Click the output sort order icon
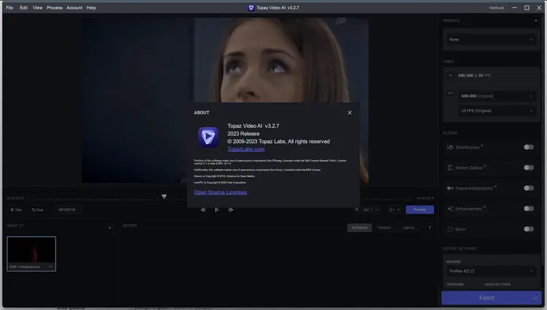Image resolution: width=547 pixels, height=310 pixels. pos(429,228)
